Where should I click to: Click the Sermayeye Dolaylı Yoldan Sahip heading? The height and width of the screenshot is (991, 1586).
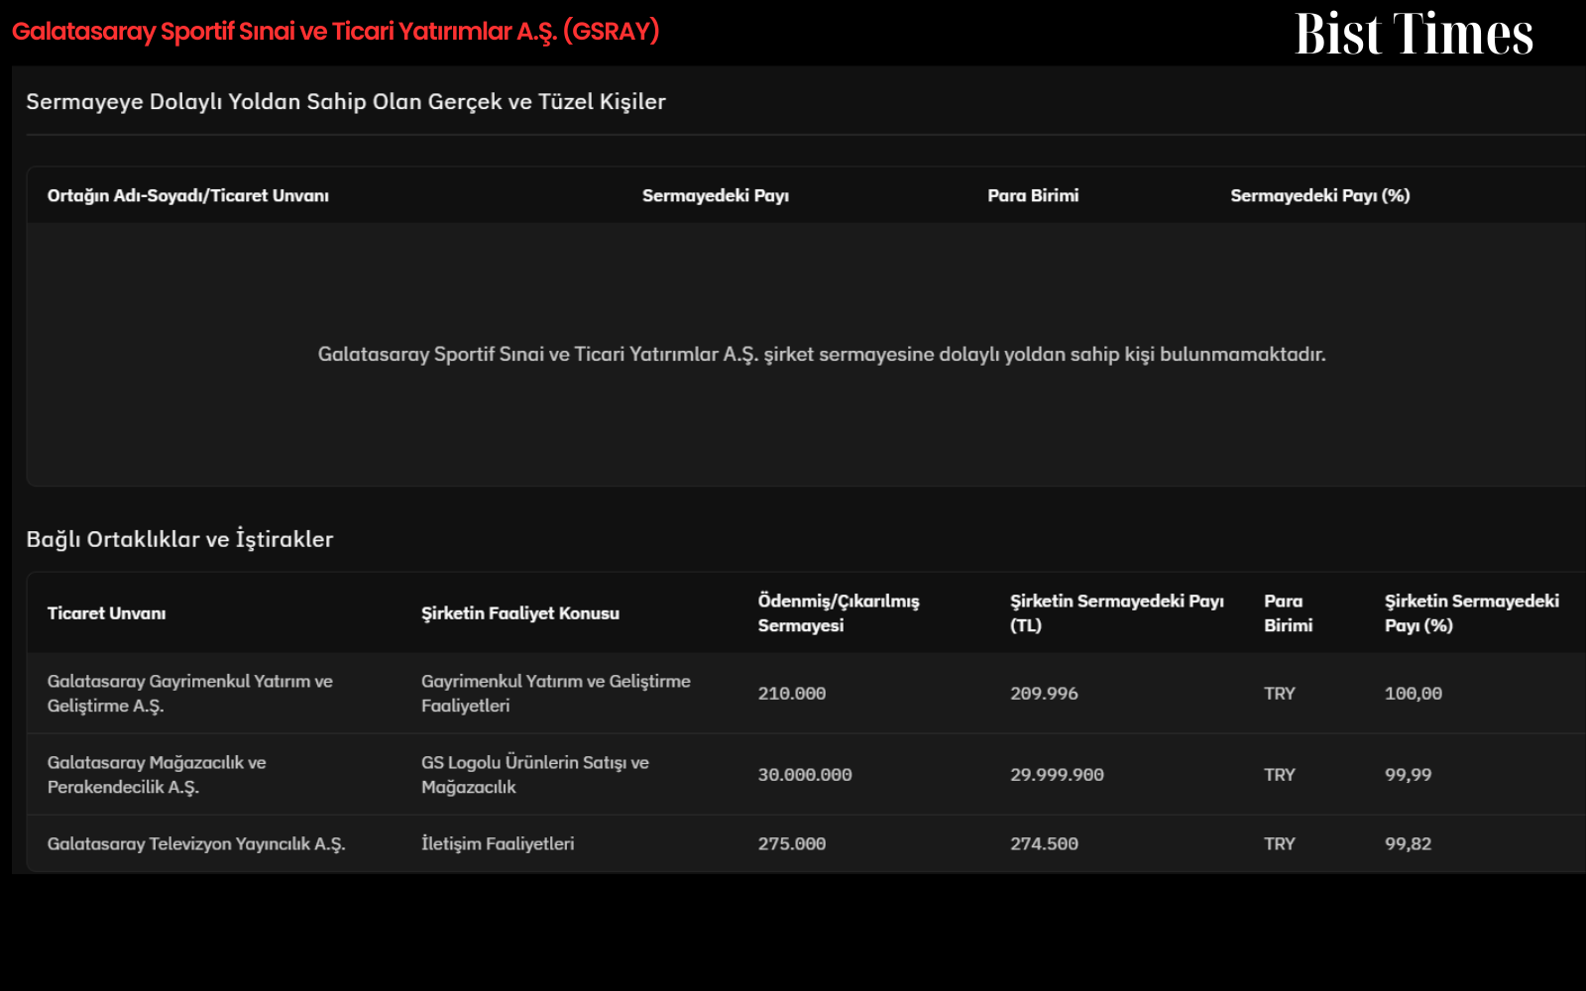point(346,102)
